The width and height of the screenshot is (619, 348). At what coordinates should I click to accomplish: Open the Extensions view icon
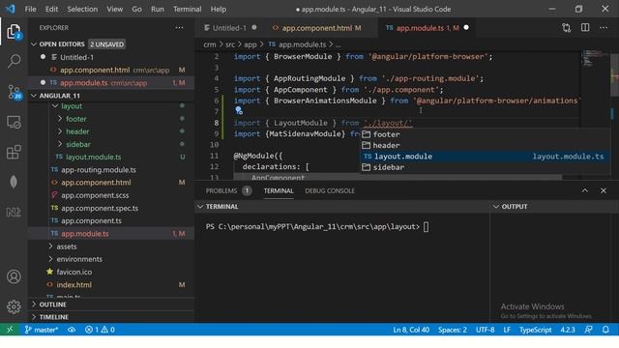[x=14, y=153]
